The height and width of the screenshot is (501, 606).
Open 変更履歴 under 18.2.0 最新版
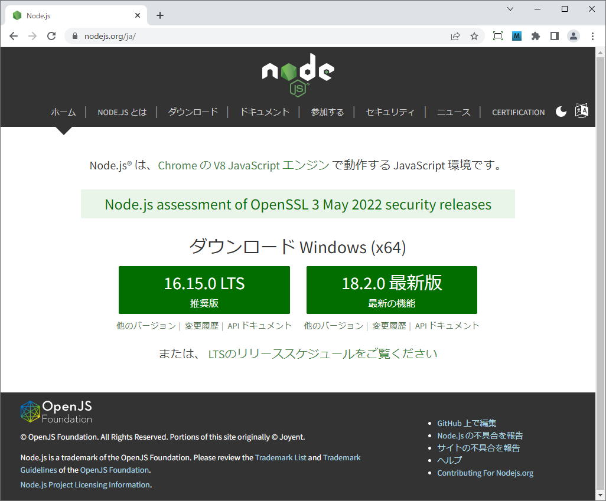(389, 326)
